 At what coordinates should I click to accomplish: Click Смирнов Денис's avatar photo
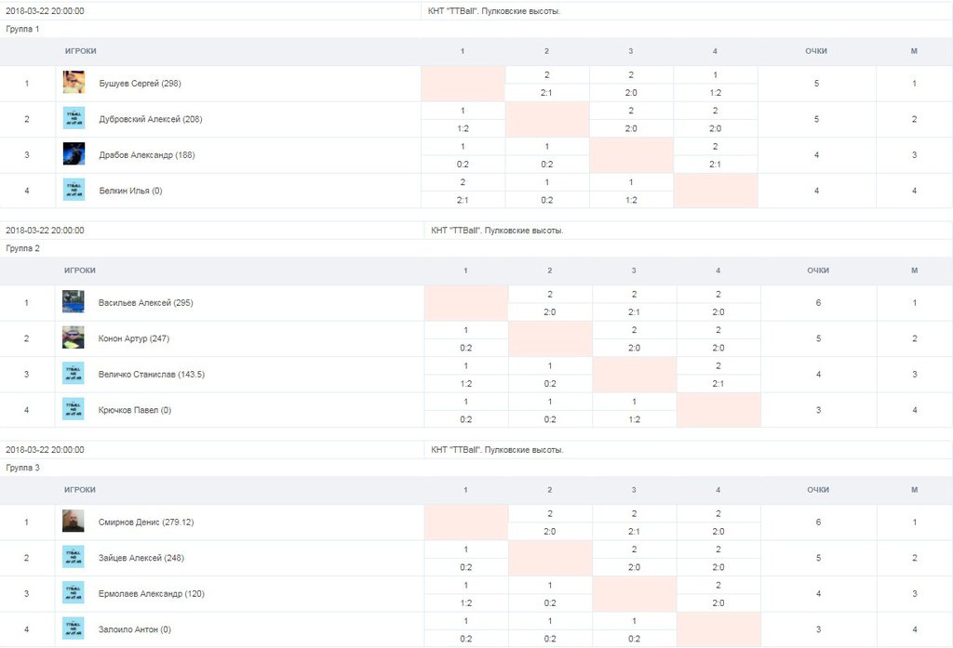[x=74, y=522]
